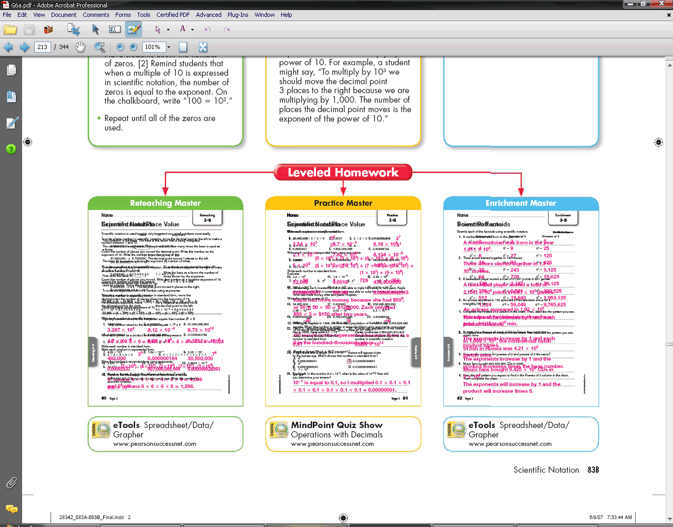Image resolution: width=673 pixels, height=527 pixels.
Task: Expand the zoom percentage dropdown
Action: 169,47
